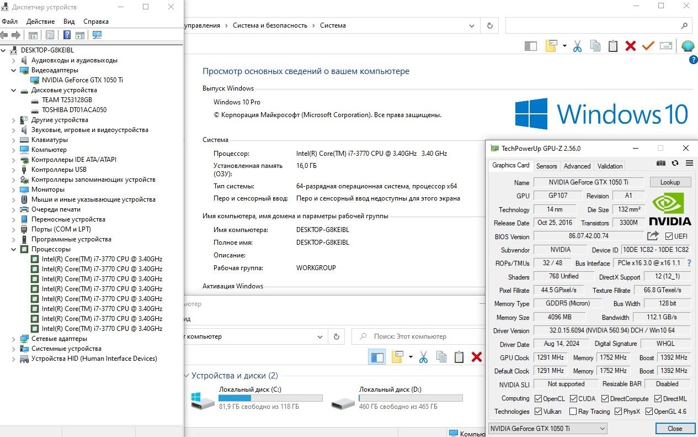The height and width of the screenshot is (437, 698).
Task: Open the Properties sheet icon in Device Manager
Action: pos(50,35)
